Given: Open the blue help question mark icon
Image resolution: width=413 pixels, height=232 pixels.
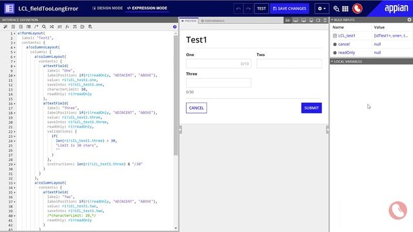Looking at the screenshot, I should pos(175,27).
